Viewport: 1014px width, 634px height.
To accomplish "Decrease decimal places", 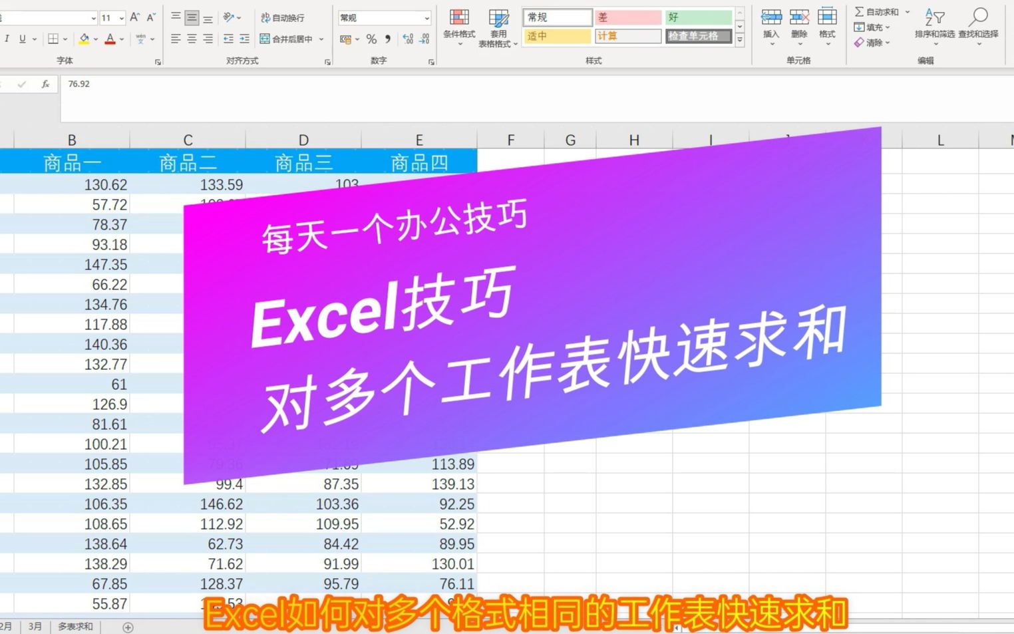I will pos(424,39).
